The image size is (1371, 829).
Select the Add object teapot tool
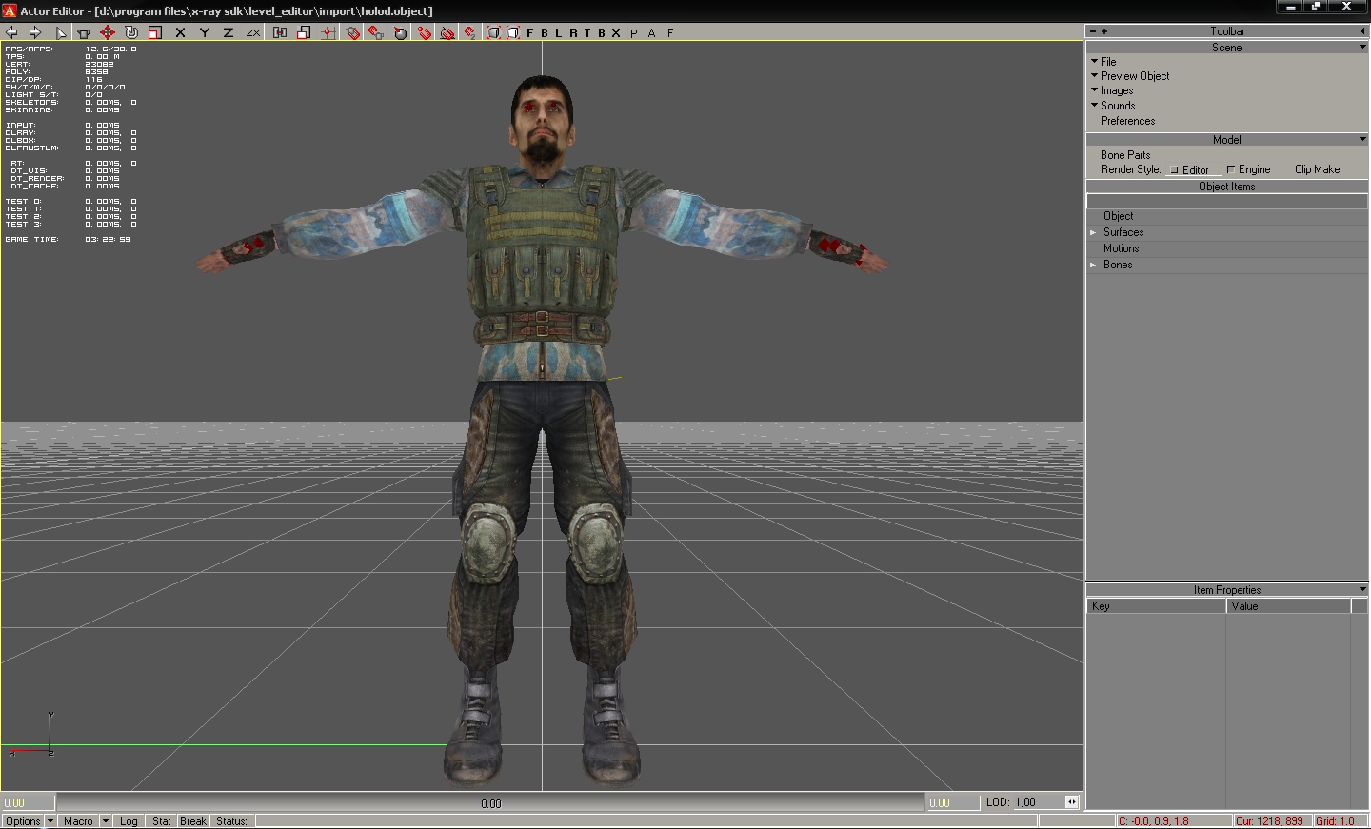pos(84,32)
